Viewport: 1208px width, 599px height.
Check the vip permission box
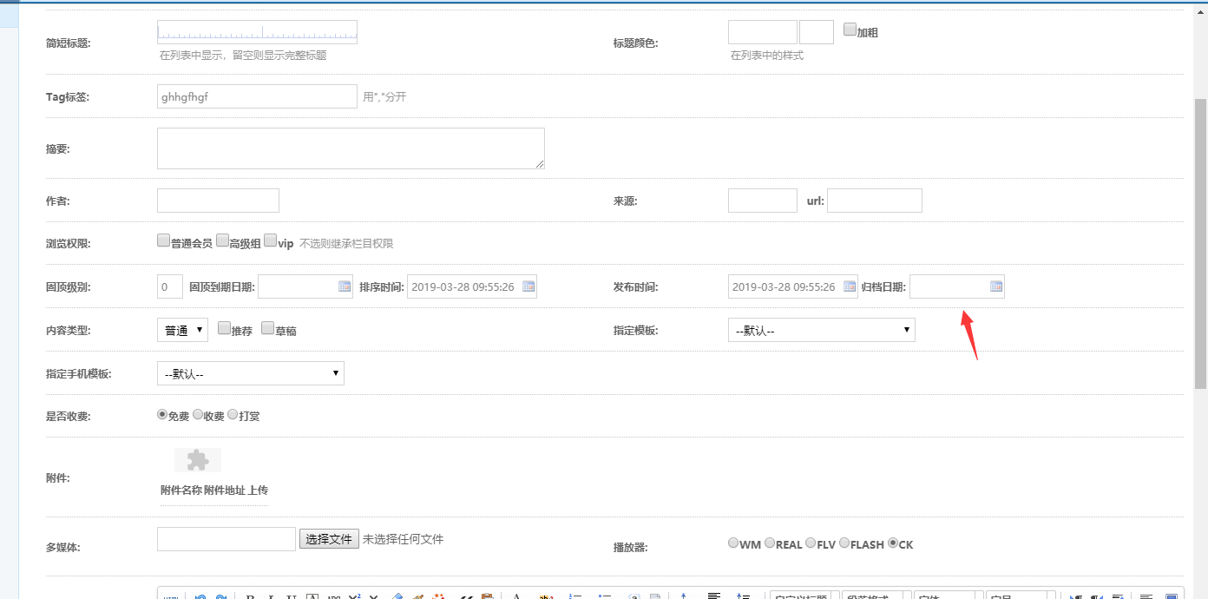coord(270,240)
